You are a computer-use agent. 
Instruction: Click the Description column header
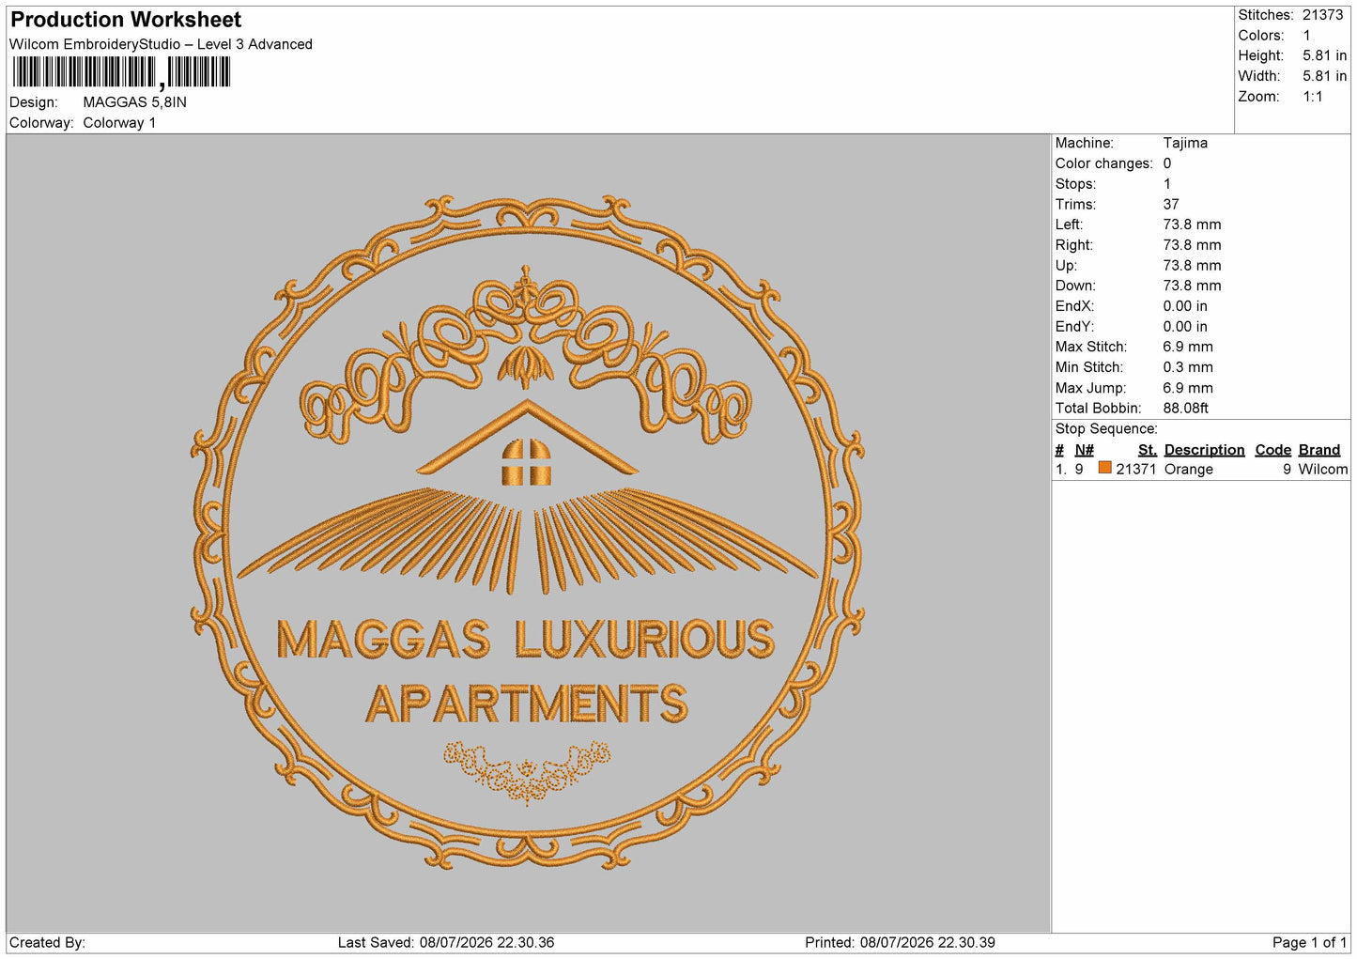pos(1204,450)
